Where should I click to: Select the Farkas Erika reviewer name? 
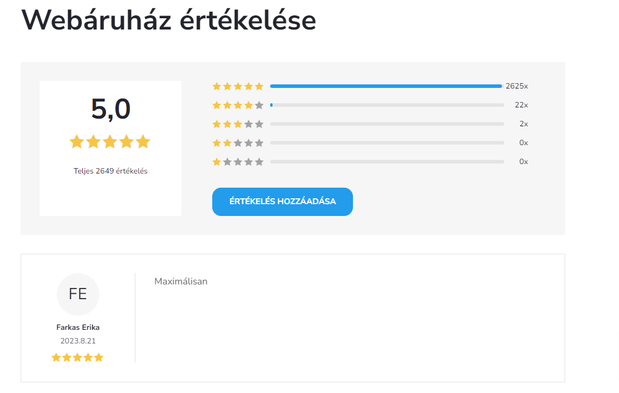(x=78, y=327)
